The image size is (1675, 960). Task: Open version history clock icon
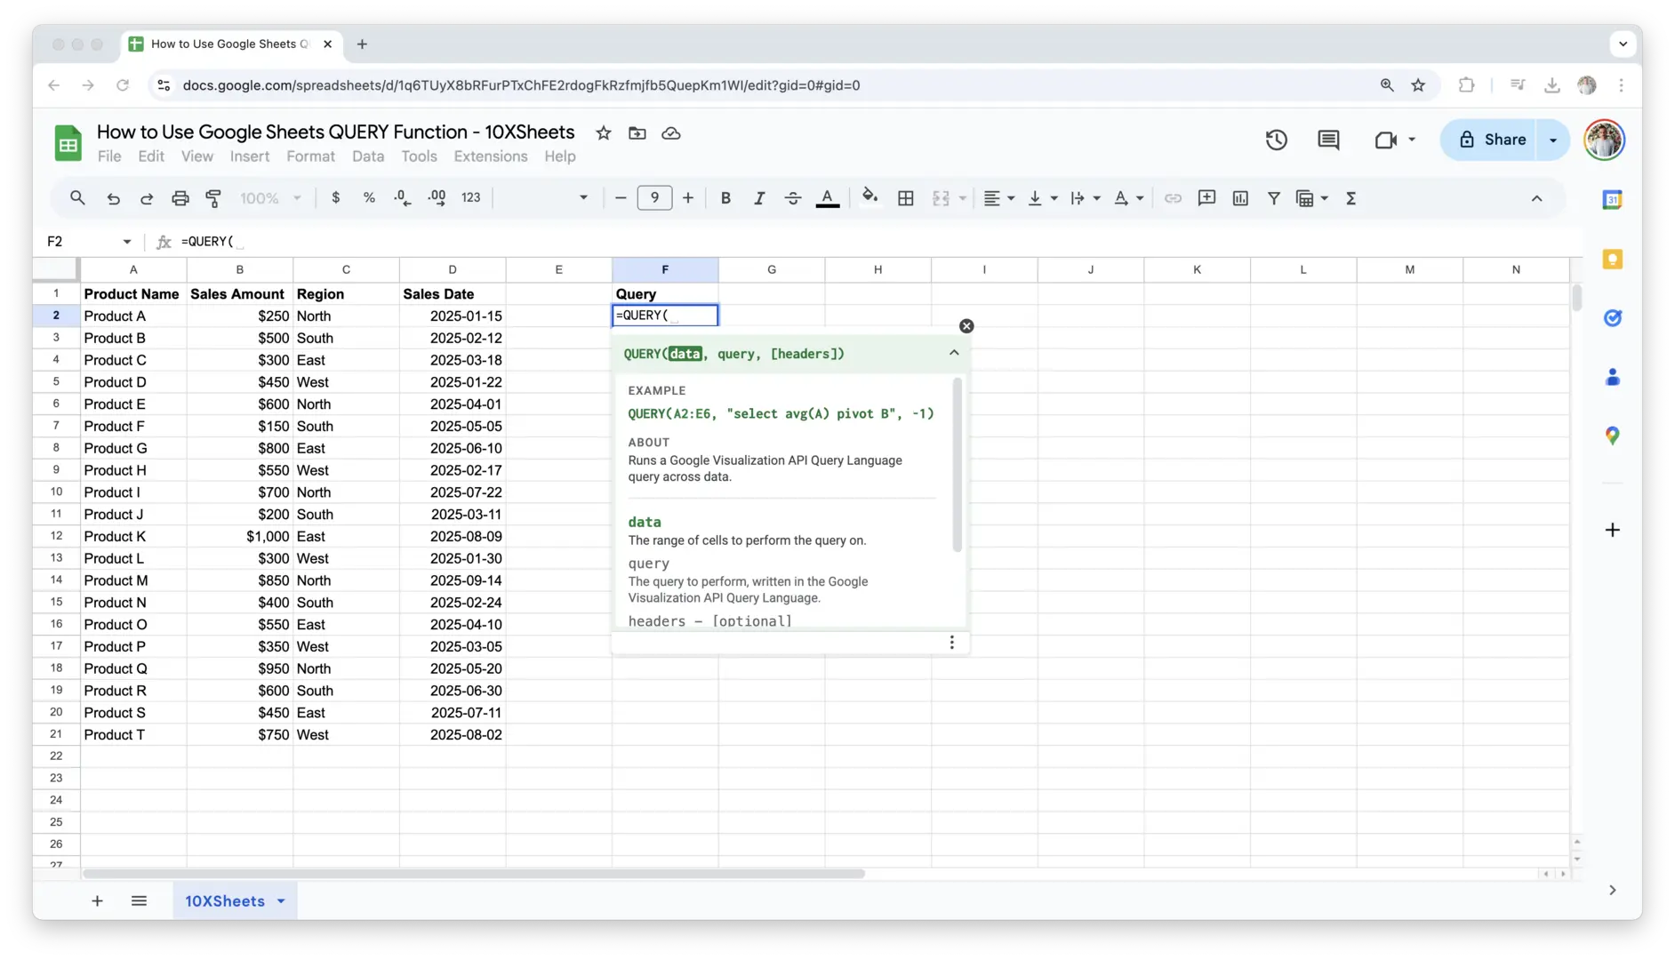click(x=1276, y=140)
